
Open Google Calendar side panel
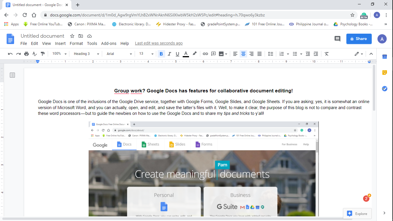coord(385,57)
